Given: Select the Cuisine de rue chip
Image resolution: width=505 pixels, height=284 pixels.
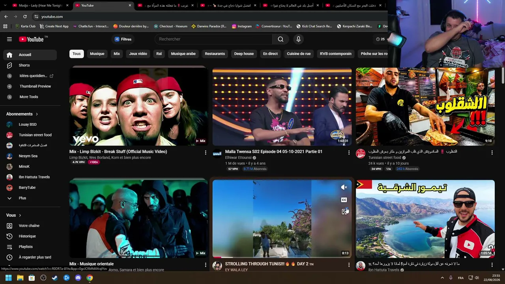Looking at the screenshot, I should click(299, 54).
